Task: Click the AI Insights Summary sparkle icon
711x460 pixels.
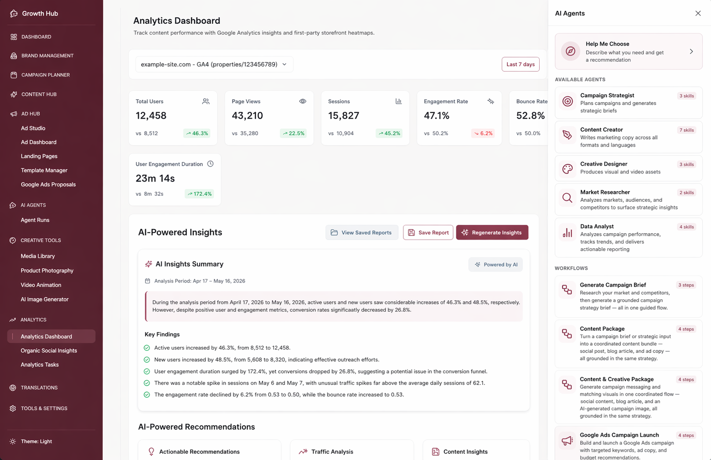Action: pyautogui.click(x=149, y=264)
